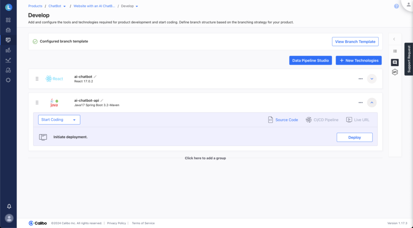This screenshot has width=413, height=228.
Task: Open the list view icon in right panel
Action: point(395,51)
